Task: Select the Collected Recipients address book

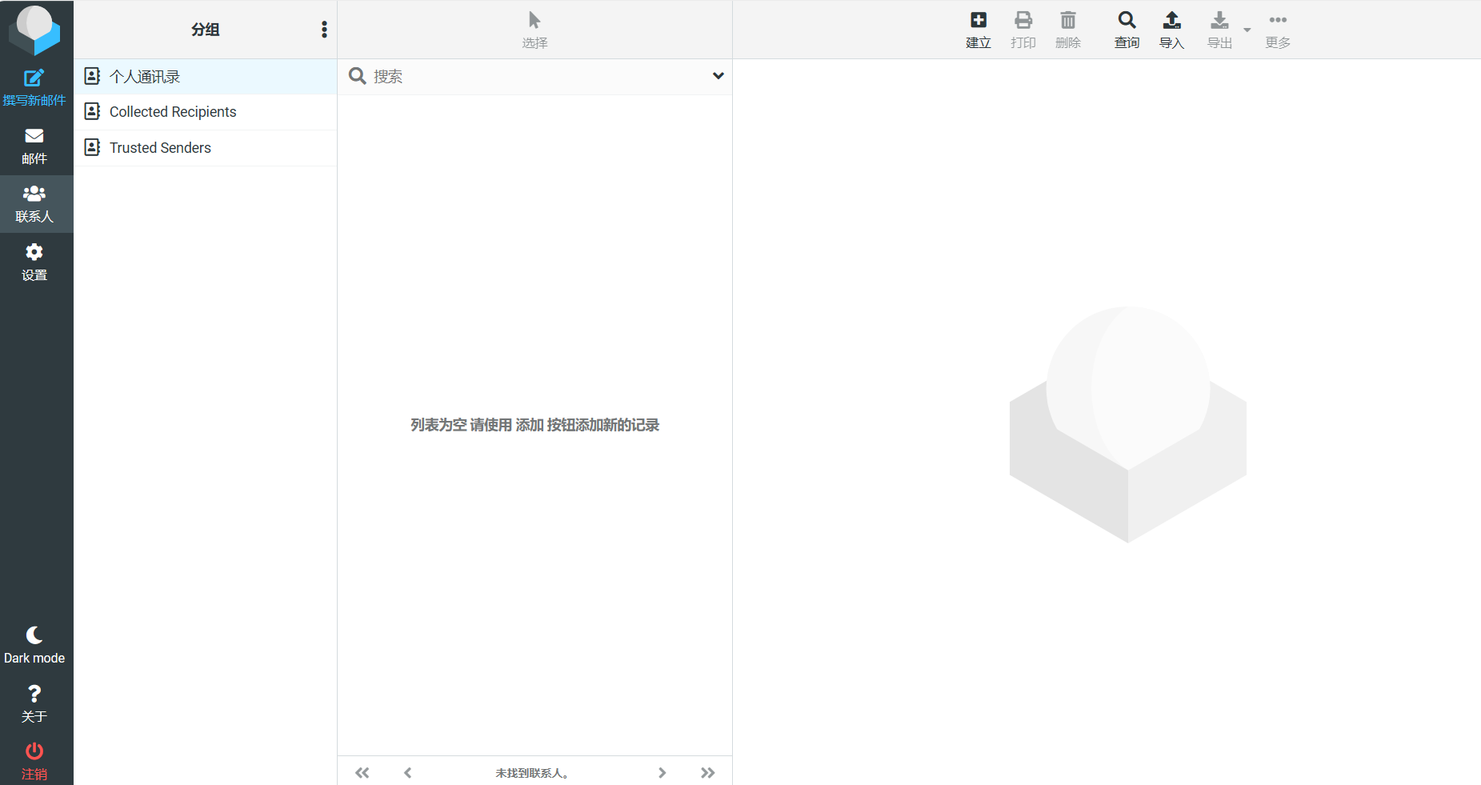Action: click(x=173, y=112)
